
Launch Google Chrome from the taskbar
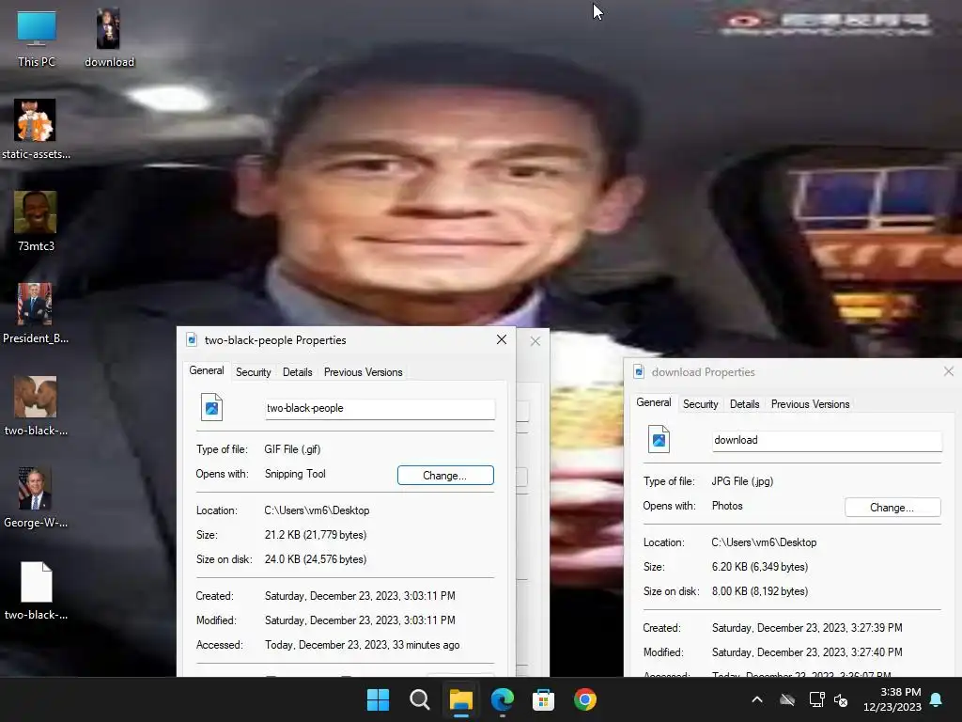click(x=585, y=699)
